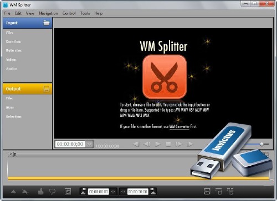Click the crossed-out remove marker icon
This screenshot has height=201, width=277.
[25, 192]
